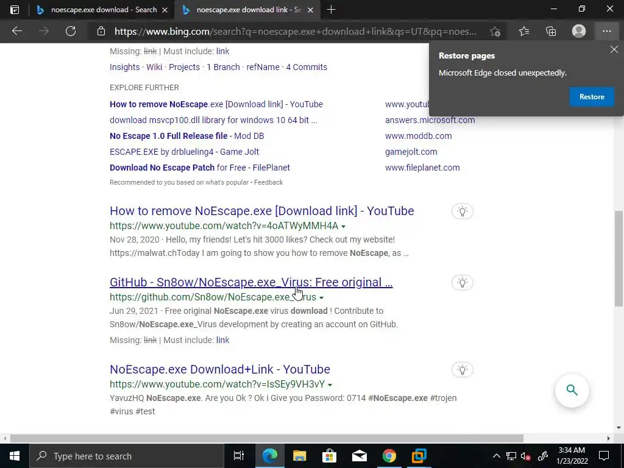Open Task View in the taskbar
624x468 pixels.
click(238, 456)
